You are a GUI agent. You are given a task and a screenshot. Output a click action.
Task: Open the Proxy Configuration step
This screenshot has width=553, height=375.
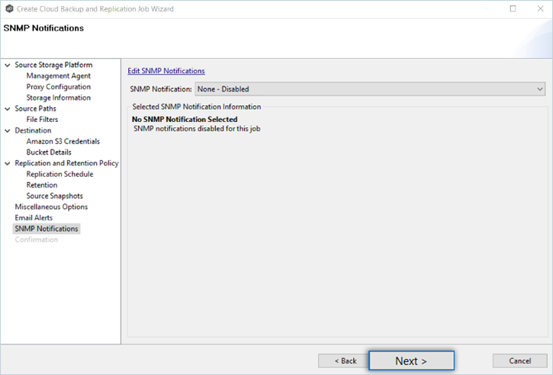(x=59, y=87)
